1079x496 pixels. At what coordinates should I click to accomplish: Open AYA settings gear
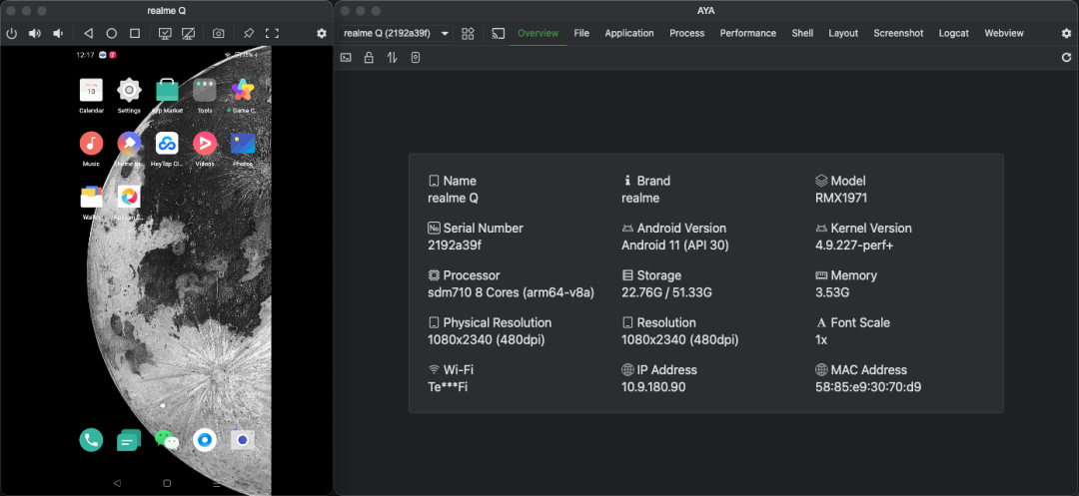(x=1066, y=33)
